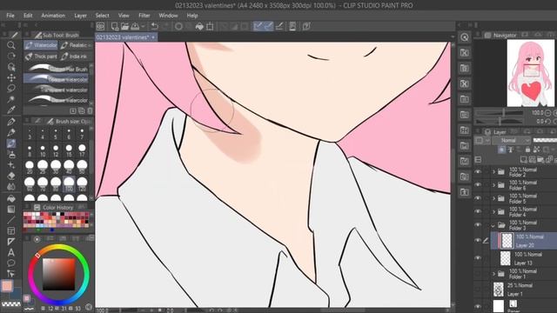Choose the Flat Brush preset at the top
Image resolution: width=557 pixels, height=313 pixels.
tap(56, 68)
